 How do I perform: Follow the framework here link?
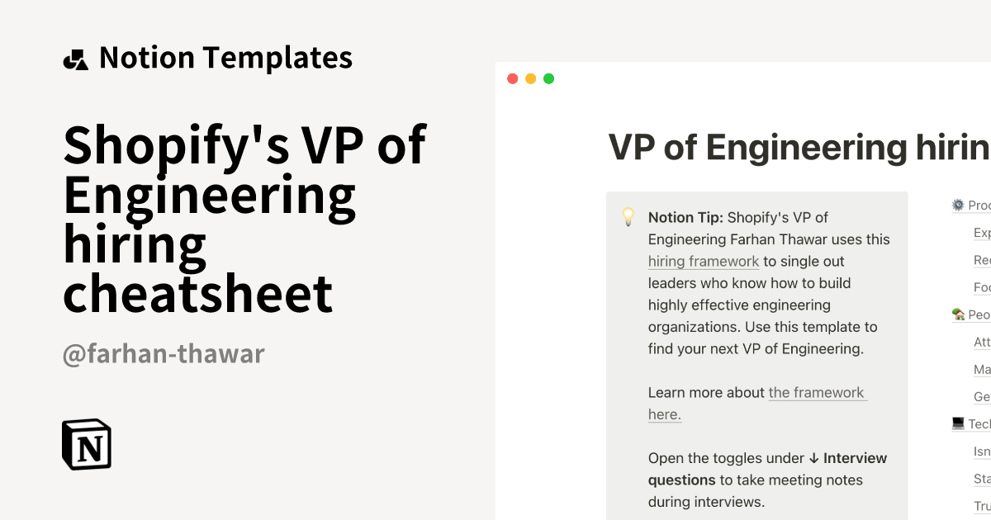pos(818,392)
